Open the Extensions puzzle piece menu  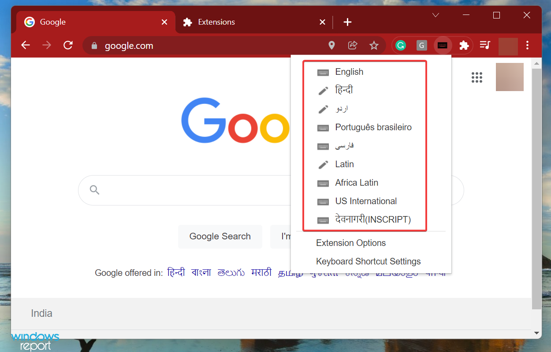pos(464,45)
